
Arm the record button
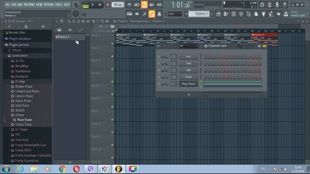click(x=108, y=5)
